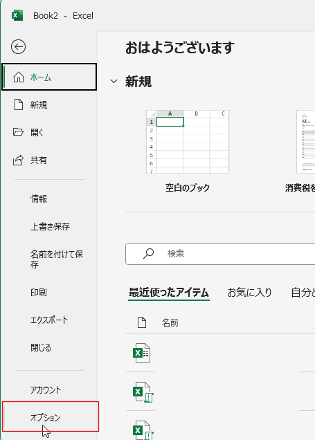Click the 新規 section heading
The image size is (315, 440).
click(x=138, y=82)
